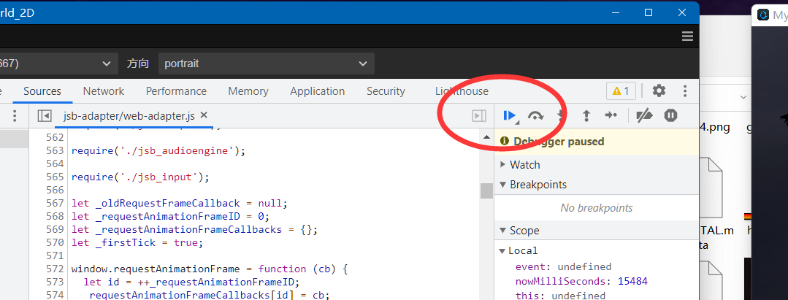The height and width of the screenshot is (300, 788).
Task: Open DevTools settings gear
Action: click(x=659, y=91)
